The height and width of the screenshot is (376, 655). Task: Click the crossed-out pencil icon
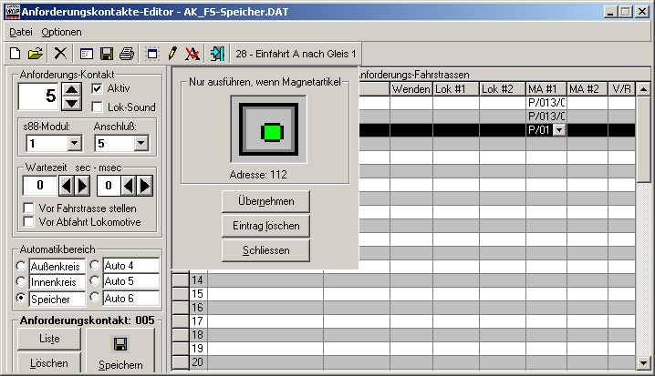point(192,54)
